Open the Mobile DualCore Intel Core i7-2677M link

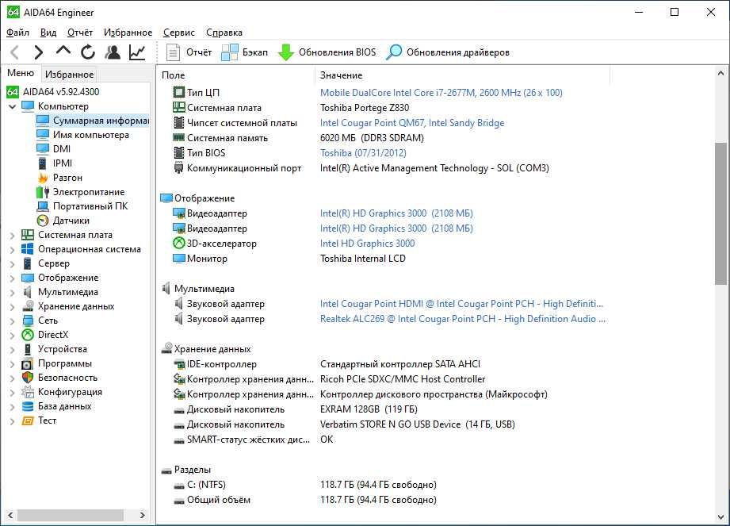[x=441, y=92]
